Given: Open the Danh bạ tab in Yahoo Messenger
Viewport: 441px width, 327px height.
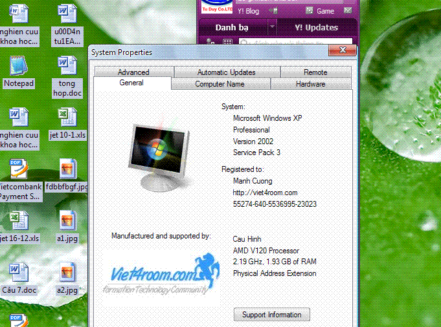Looking at the screenshot, I should 232,28.
